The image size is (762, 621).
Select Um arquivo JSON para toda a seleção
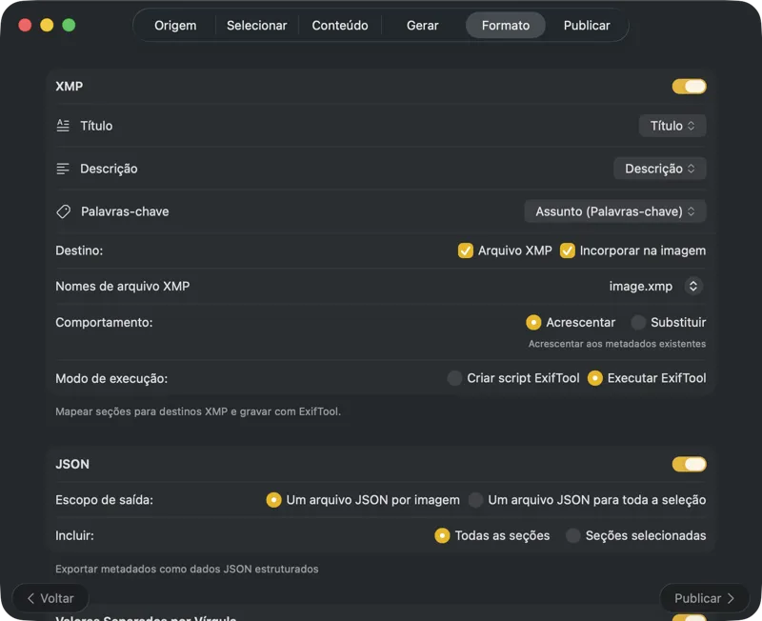pos(475,499)
